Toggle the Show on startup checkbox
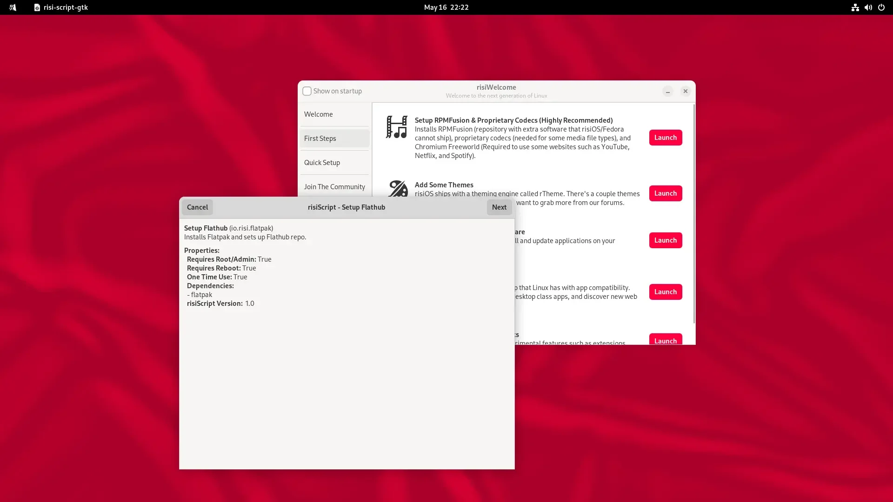This screenshot has width=893, height=502. pyautogui.click(x=307, y=91)
